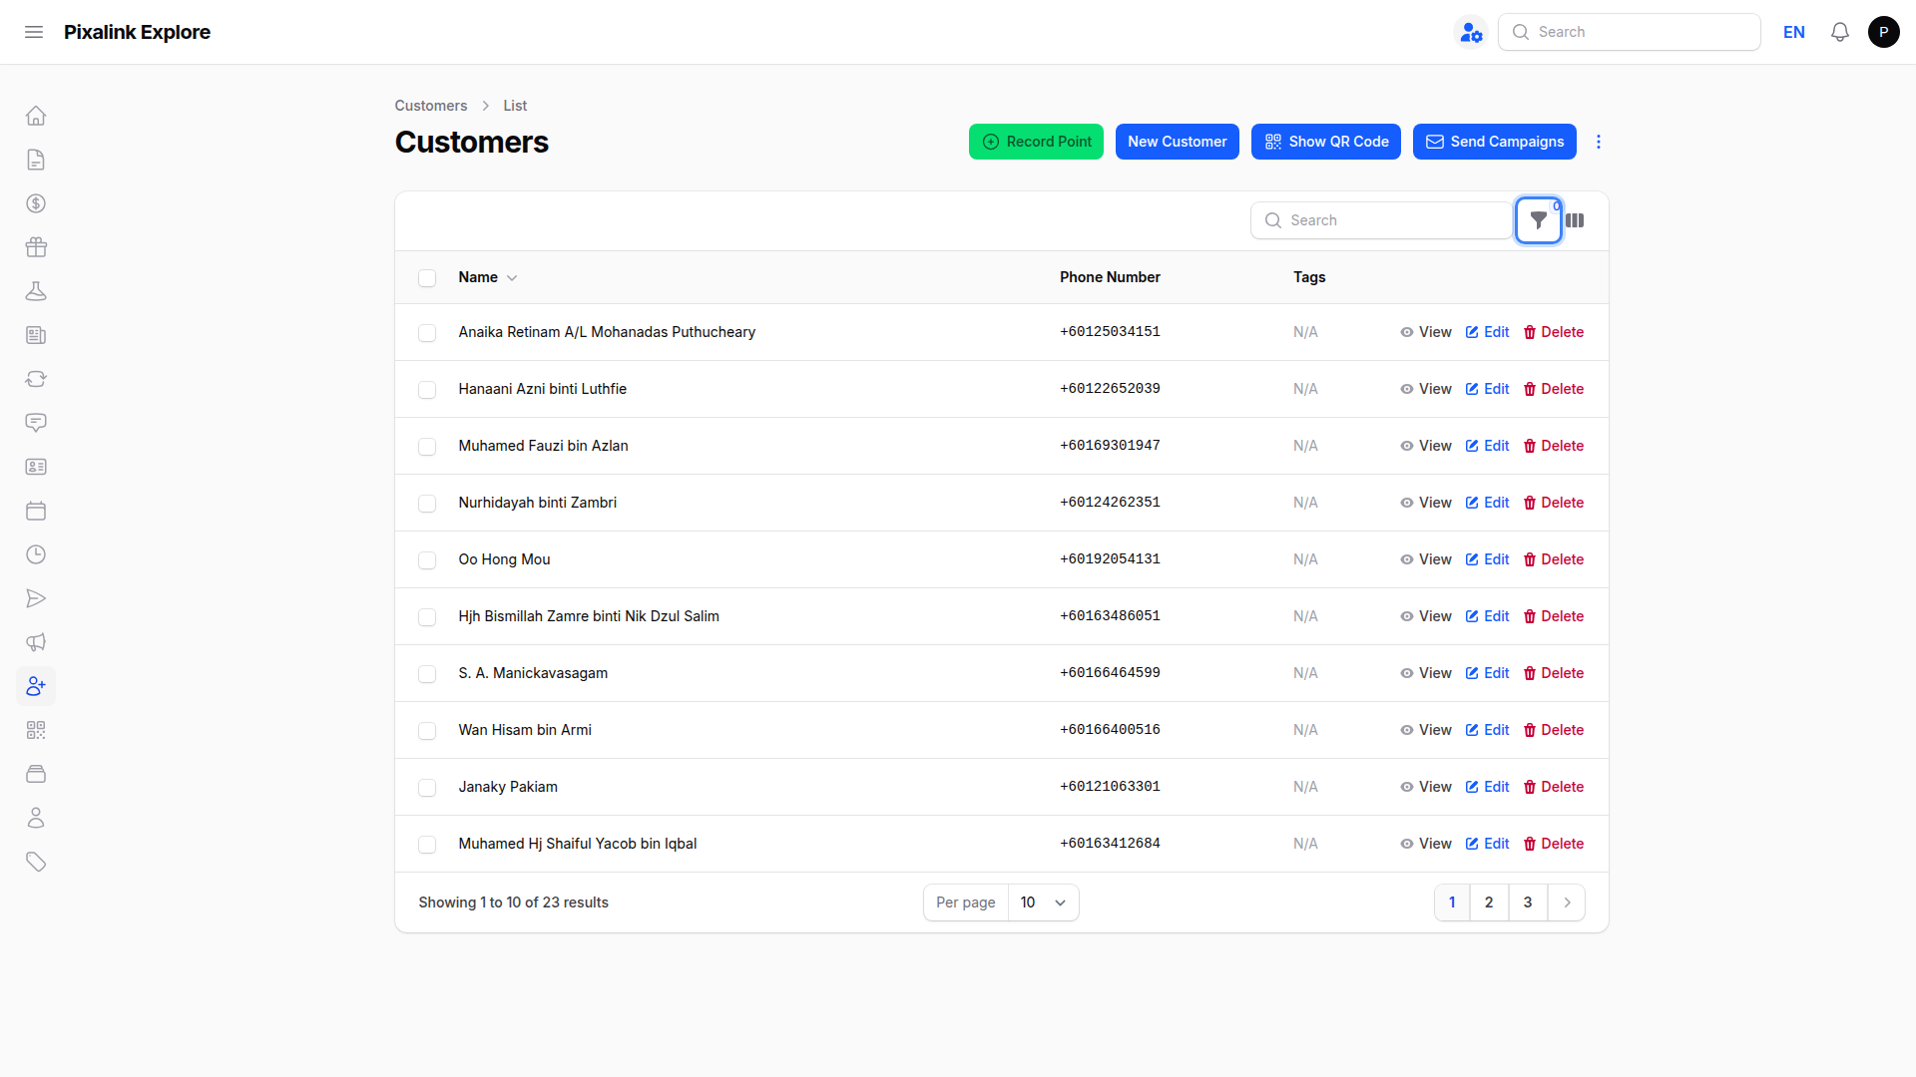Toggle table columns visibility icon
Viewport: 1916px width, 1077px height.
[1575, 220]
